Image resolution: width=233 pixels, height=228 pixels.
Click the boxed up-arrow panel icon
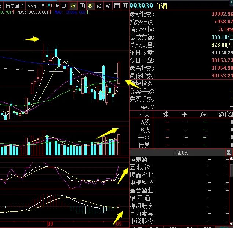[x=117, y=6]
